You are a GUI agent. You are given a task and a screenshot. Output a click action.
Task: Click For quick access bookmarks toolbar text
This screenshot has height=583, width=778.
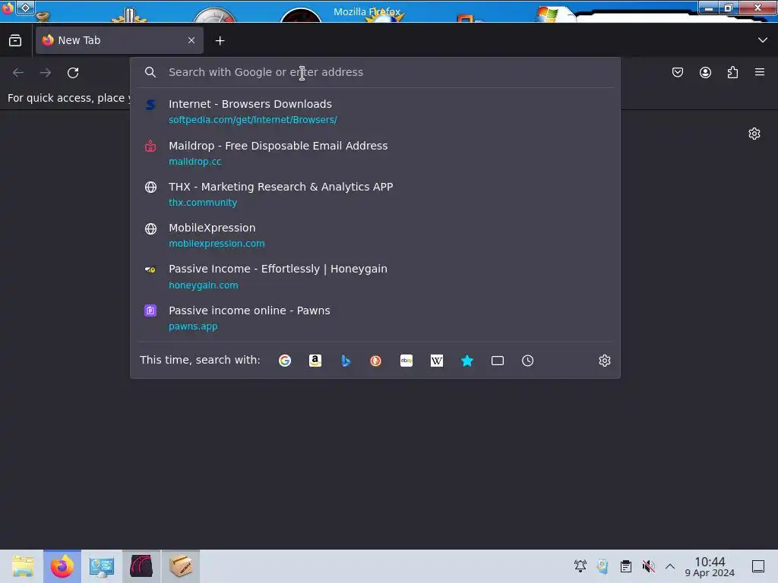tap(68, 98)
